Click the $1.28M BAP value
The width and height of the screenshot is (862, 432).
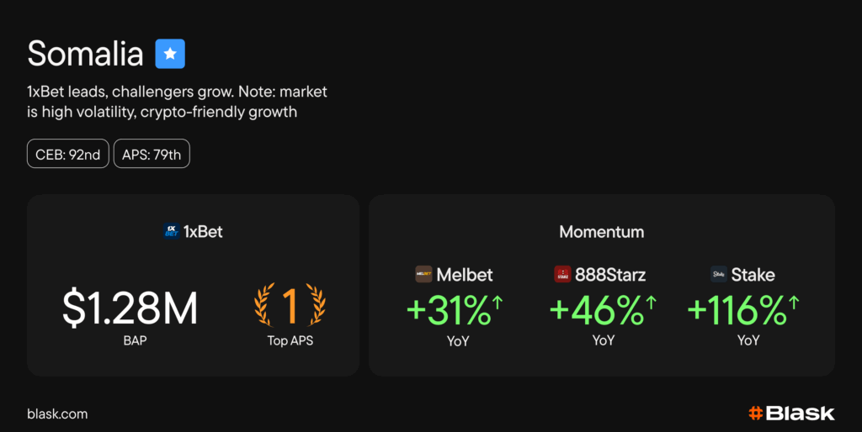pyautogui.click(x=130, y=308)
